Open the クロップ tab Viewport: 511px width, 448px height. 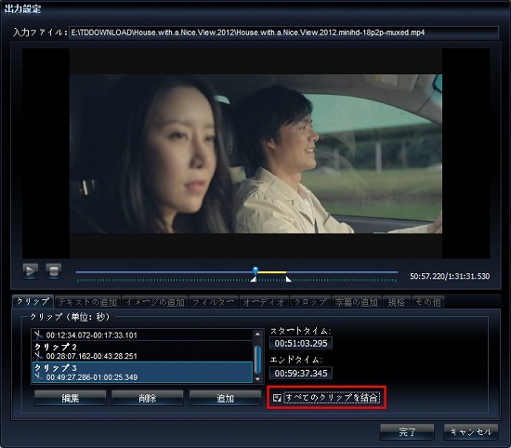[x=310, y=302]
